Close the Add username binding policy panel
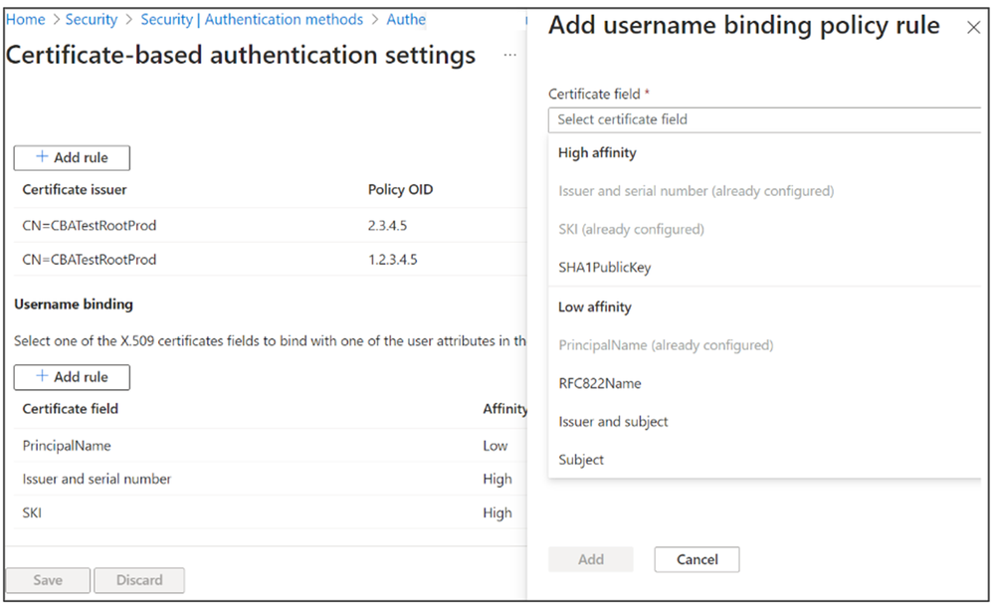 (x=973, y=28)
